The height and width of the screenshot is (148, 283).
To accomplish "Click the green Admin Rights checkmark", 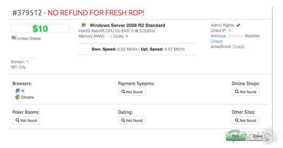I will coord(238,25).
